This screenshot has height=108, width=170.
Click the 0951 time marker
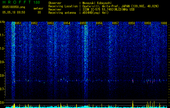coord(18,23)
